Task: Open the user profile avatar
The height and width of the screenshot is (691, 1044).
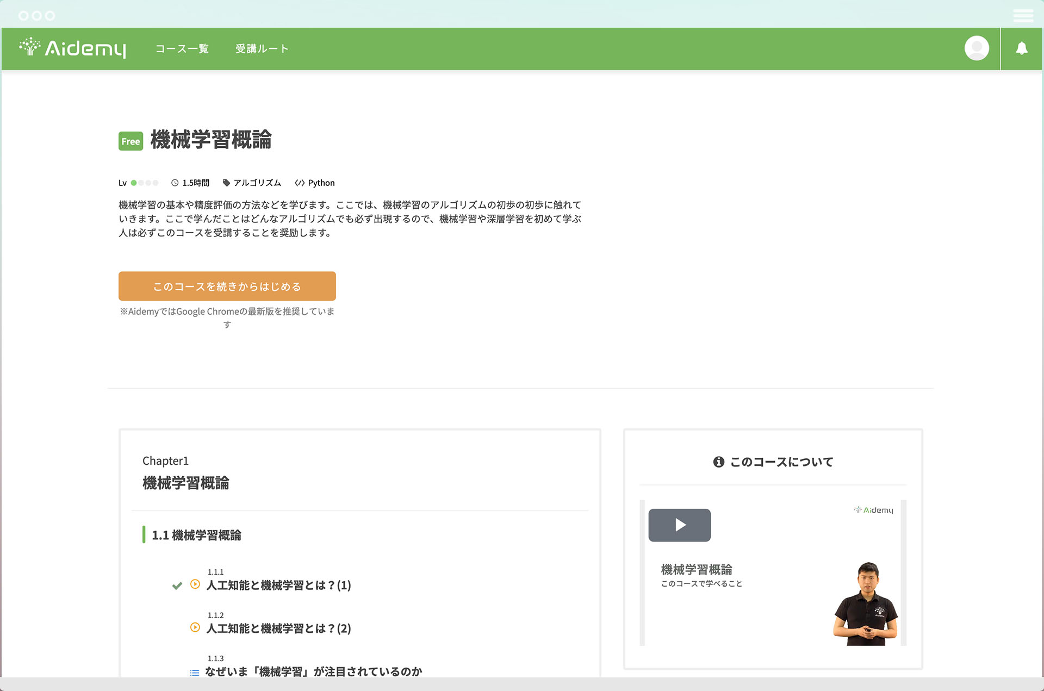Action: [977, 48]
